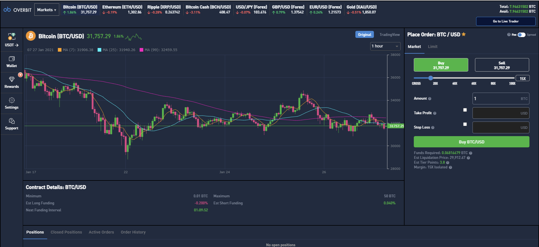Open the Active Orders tab

click(x=101, y=232)
